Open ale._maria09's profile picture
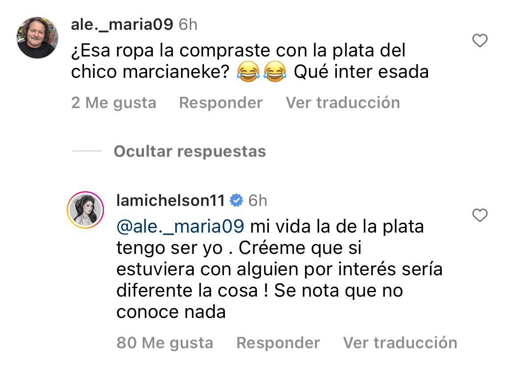 (x=37, y=38)
